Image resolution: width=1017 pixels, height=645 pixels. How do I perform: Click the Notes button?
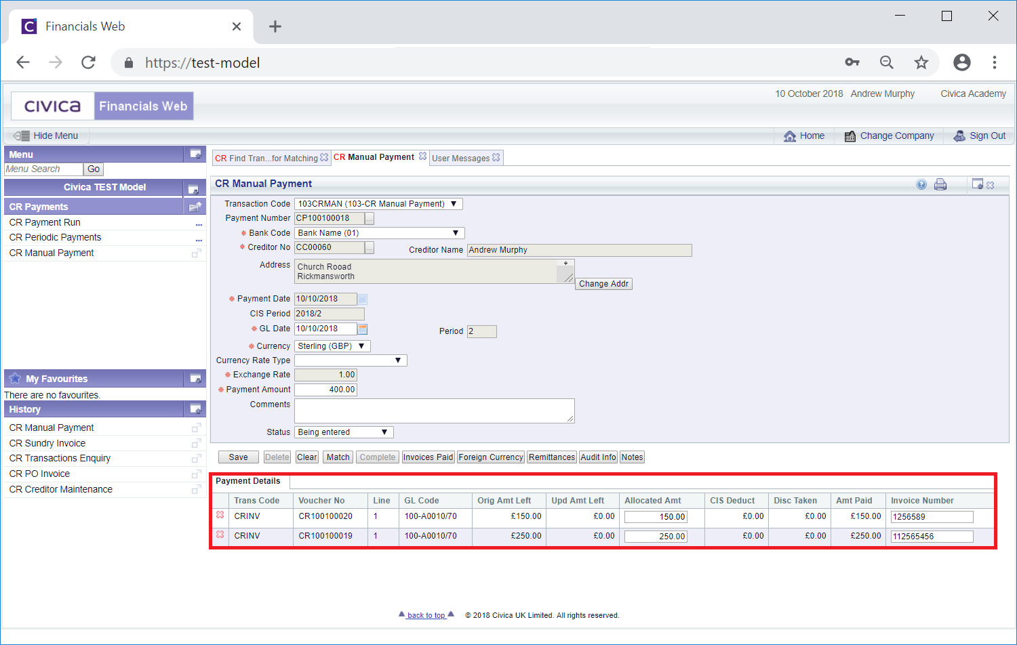[632, 457]
